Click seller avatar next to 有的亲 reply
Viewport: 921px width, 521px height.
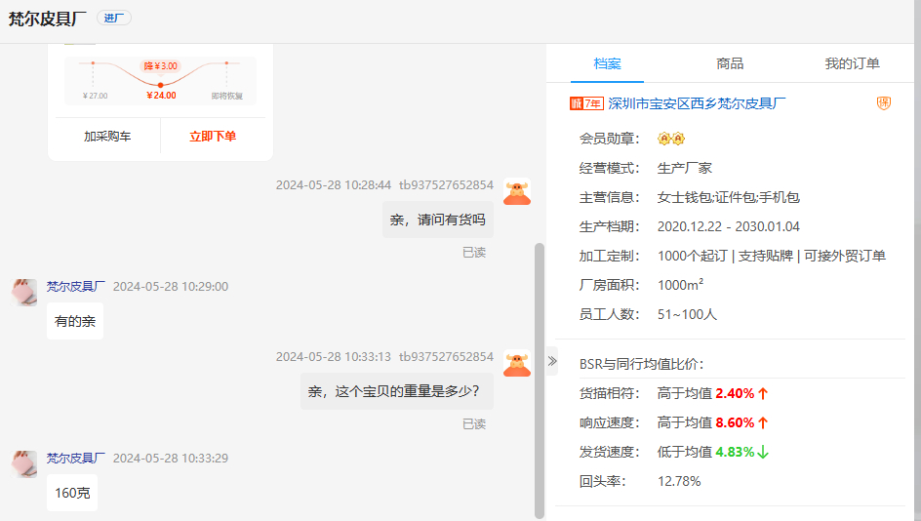[x=24, y=292]
